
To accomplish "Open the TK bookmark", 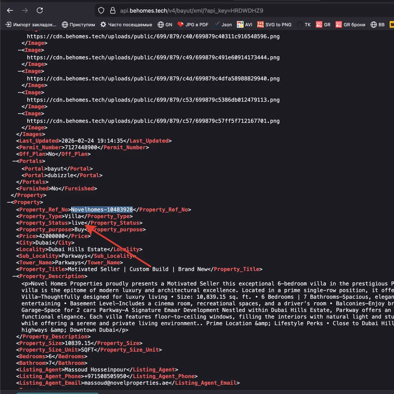I will pyautogui.click(x=304, y=25).
